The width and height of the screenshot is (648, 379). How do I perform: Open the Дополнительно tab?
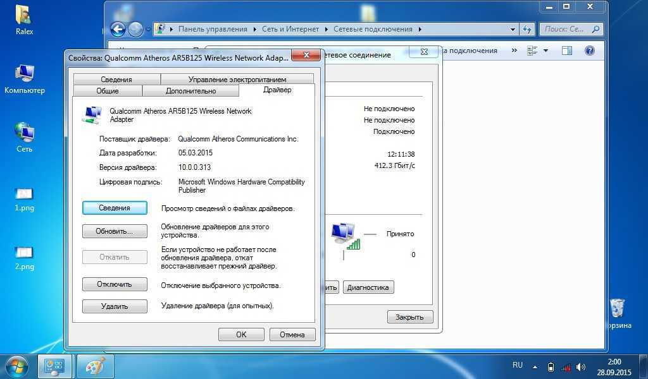point(190,91)
